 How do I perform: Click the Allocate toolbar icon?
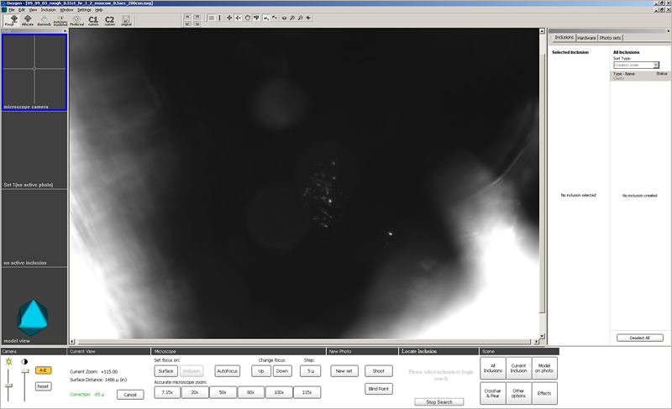click(29, 20)
